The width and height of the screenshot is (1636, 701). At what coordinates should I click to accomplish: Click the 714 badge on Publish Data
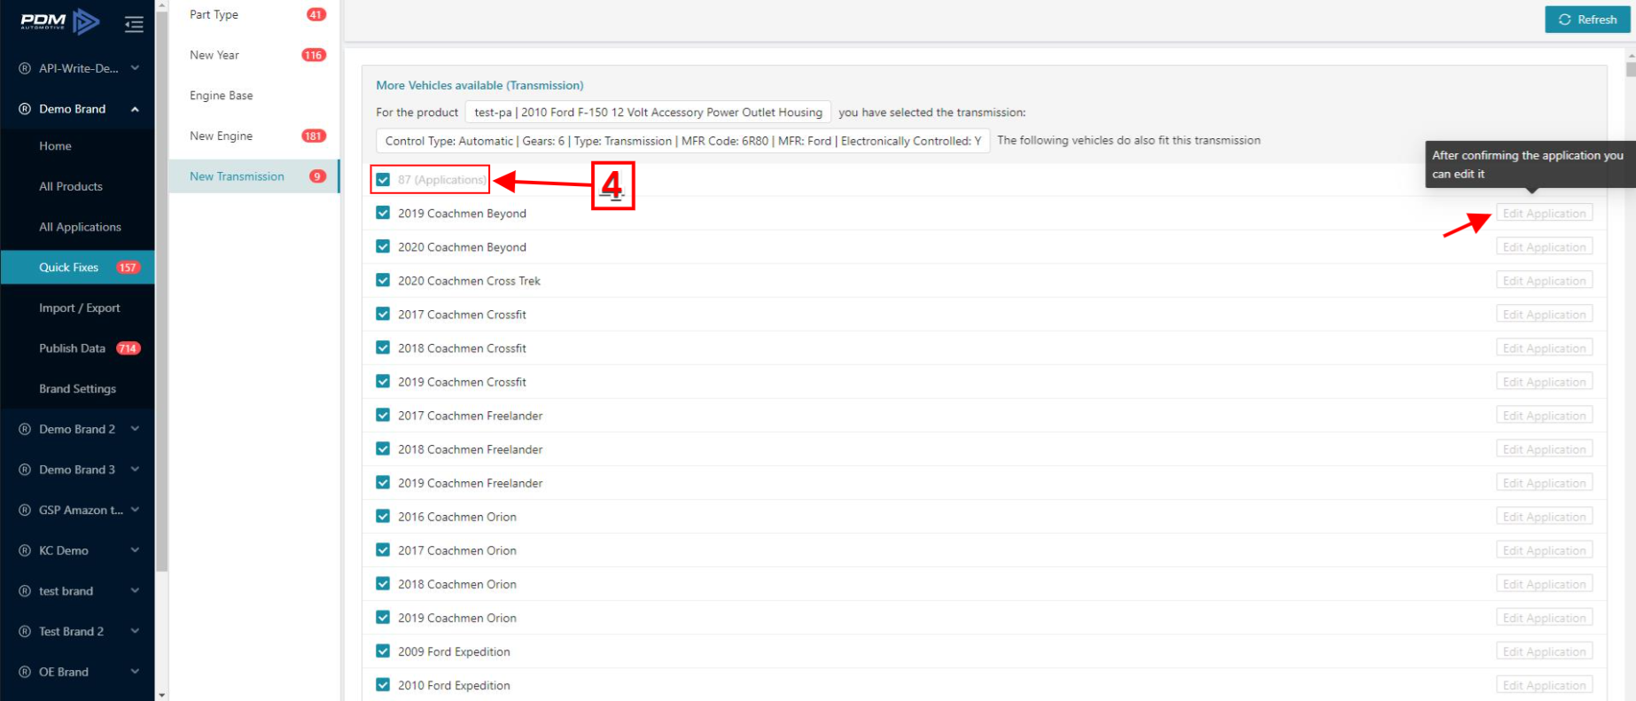(x=128, y=348)
